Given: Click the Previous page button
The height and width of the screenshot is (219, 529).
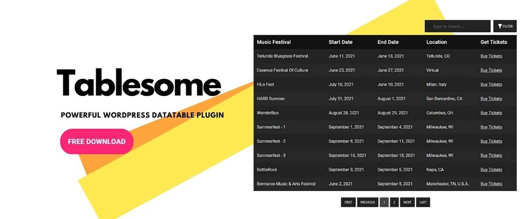Looking at the screenshot, I should pos(367,202).
